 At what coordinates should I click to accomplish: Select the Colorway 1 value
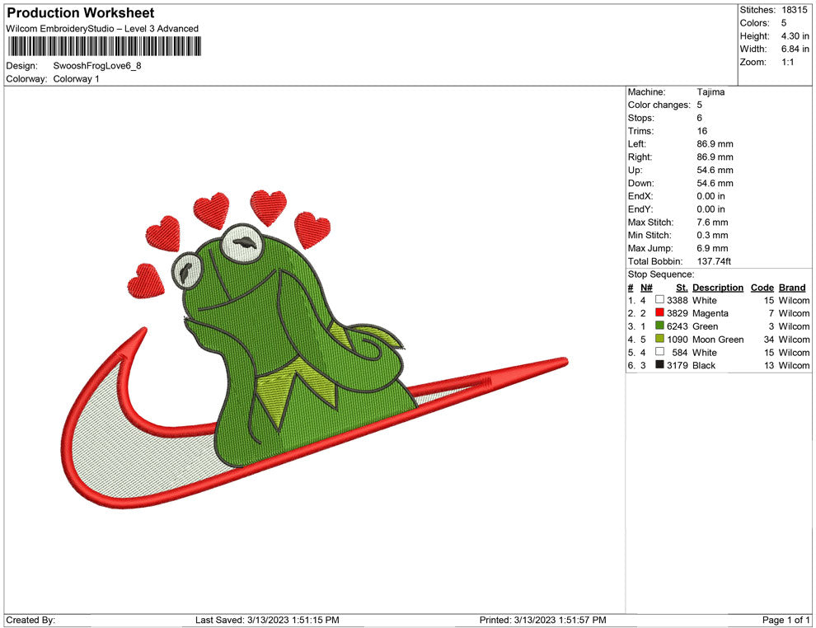click(x=76, y=78)
